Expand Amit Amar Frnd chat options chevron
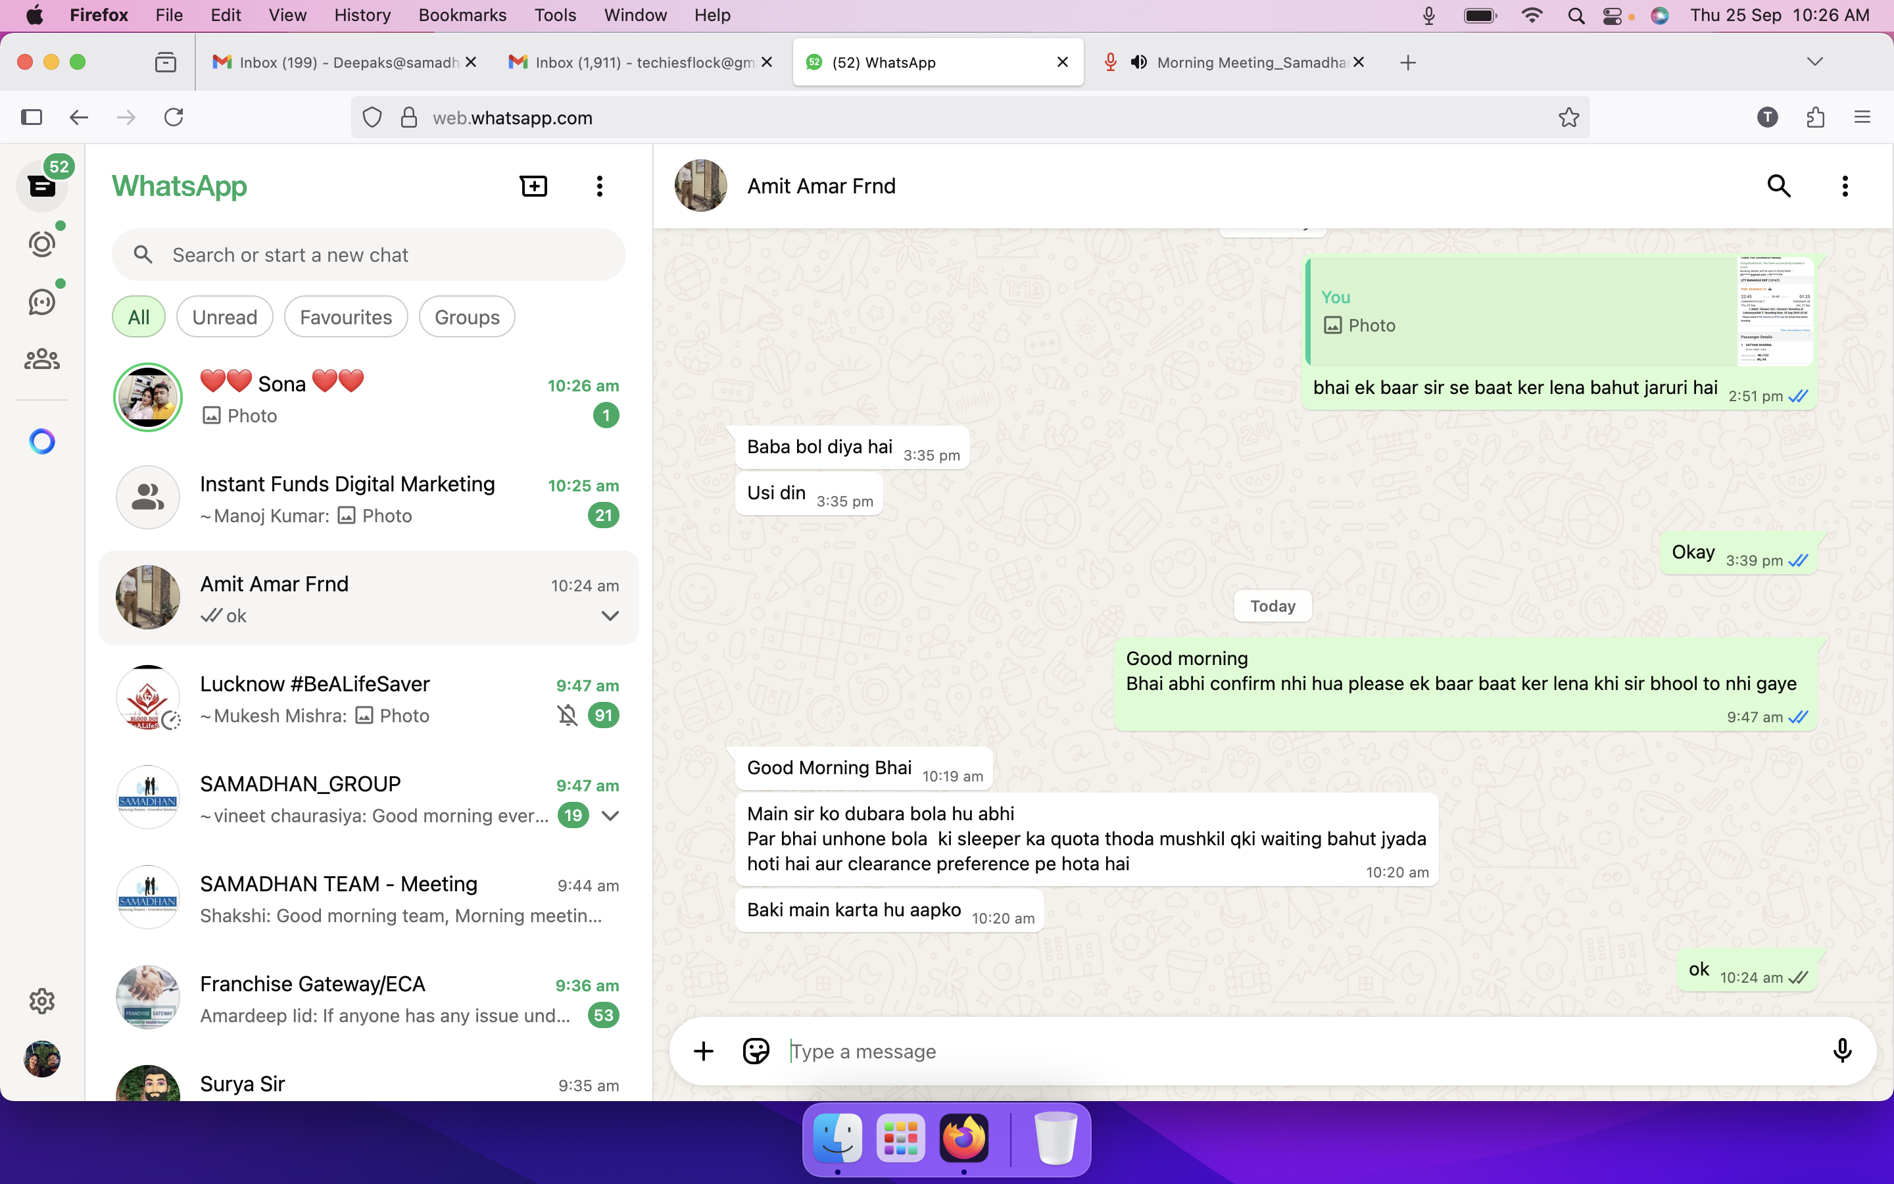This screenshot has height=1184, width=1894. 610,616
